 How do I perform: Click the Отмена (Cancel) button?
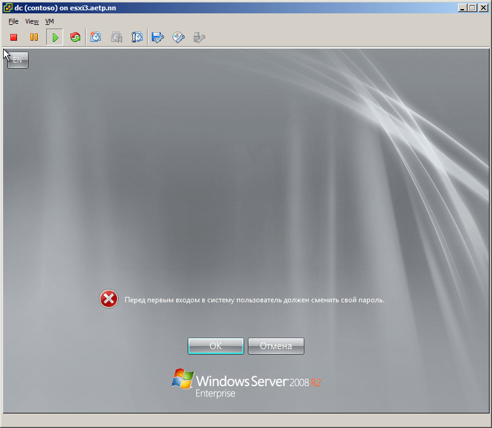(276, 346)
